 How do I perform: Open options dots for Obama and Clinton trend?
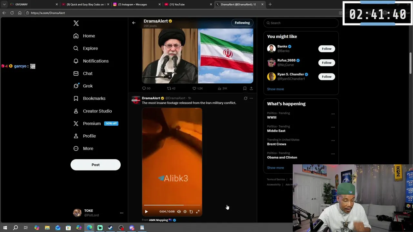tap(333, 154)
